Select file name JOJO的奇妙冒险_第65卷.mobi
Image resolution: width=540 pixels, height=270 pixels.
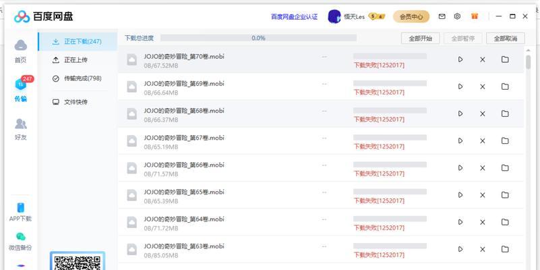pyautogui.click(x=184, y=192)
